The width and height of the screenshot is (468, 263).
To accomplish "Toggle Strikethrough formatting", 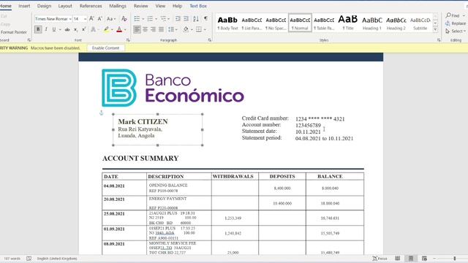I will [x=67, y=29].
